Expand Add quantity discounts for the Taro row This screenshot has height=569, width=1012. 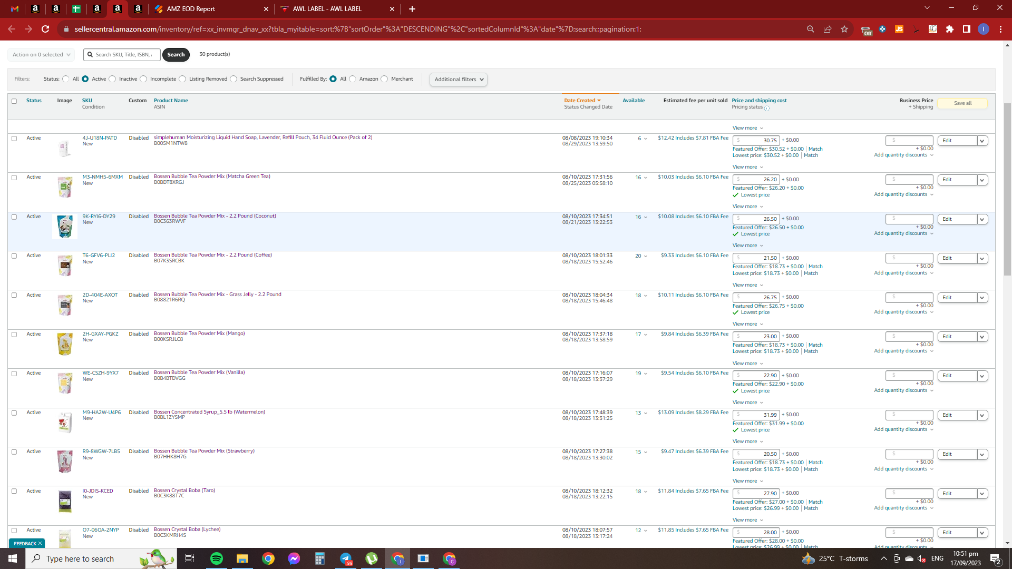pos(903,508)
